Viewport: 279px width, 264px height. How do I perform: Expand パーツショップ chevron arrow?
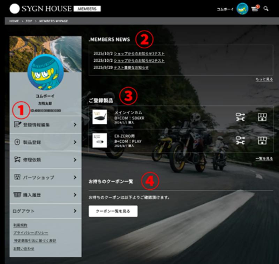pyautogui.click(x=75, y=177)
